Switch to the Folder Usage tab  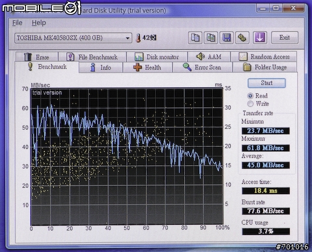265,67
